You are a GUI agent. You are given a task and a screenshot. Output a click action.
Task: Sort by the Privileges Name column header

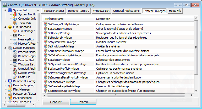(x=68, y=19)
